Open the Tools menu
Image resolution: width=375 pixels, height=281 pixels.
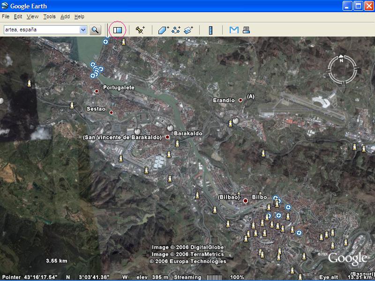coord(50,16)
